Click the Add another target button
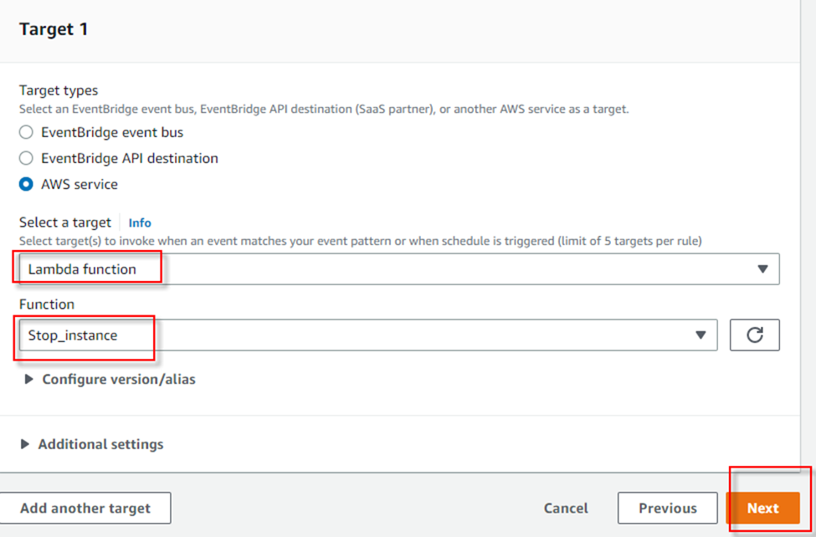 click(x=85, y=508)
